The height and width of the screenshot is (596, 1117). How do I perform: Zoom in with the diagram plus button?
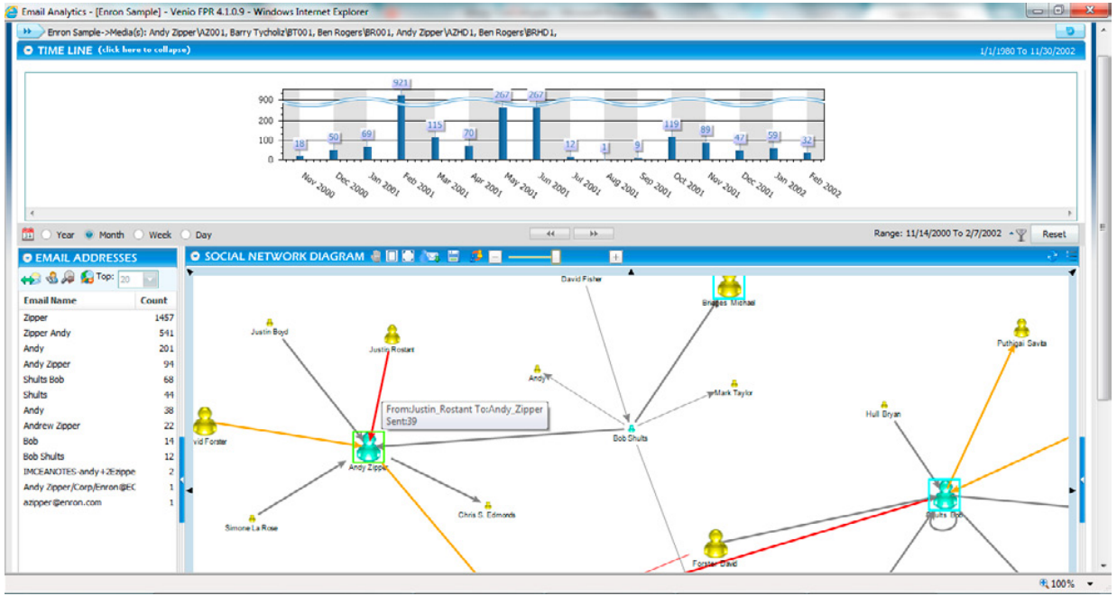click(x=616, y=258)
